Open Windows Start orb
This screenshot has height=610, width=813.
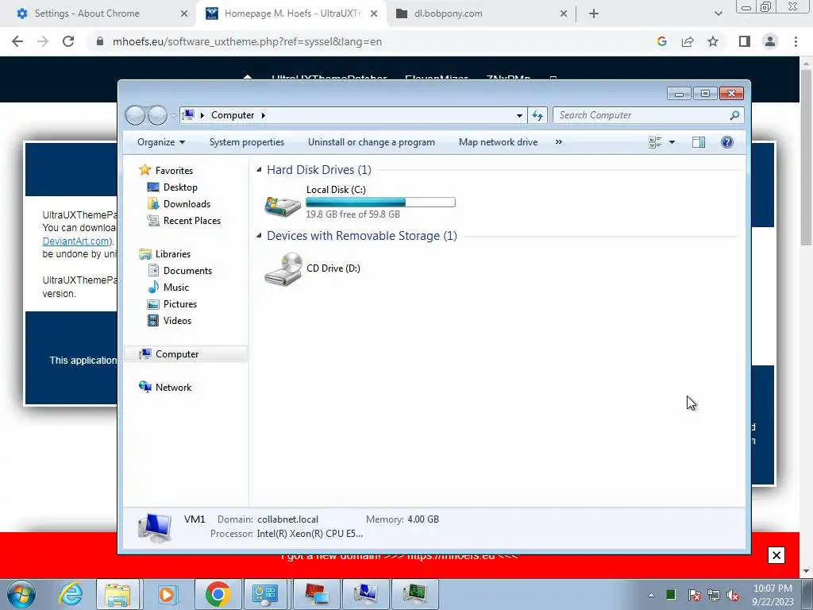21,594
